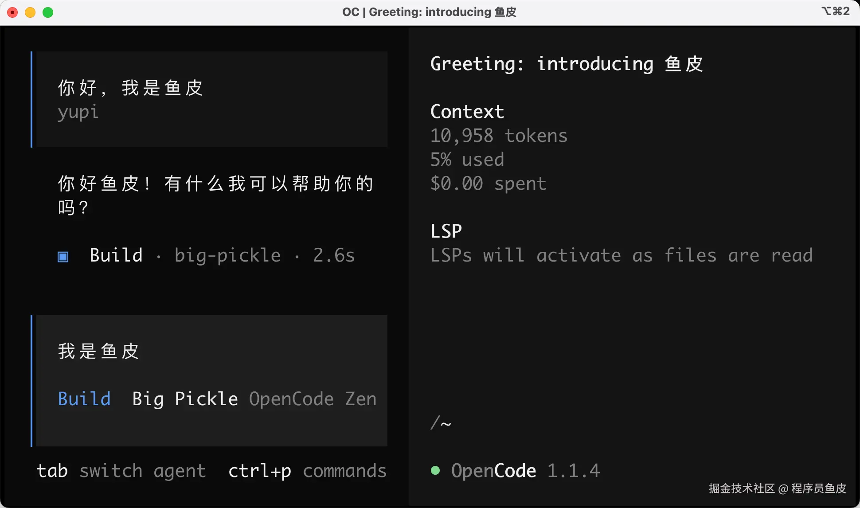Click the LSP heading in sidebar
This screenshot has height=508, width=860.
[x=446, y=231]
